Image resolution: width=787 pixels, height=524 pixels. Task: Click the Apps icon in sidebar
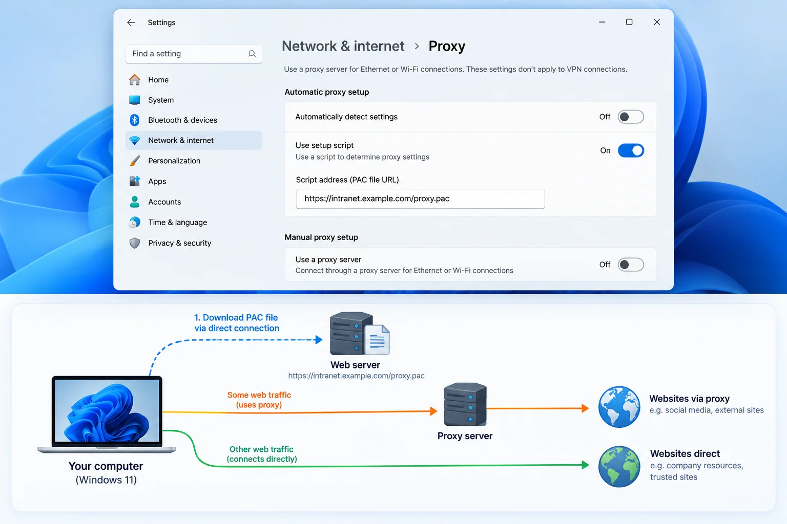tap(135, 181)
